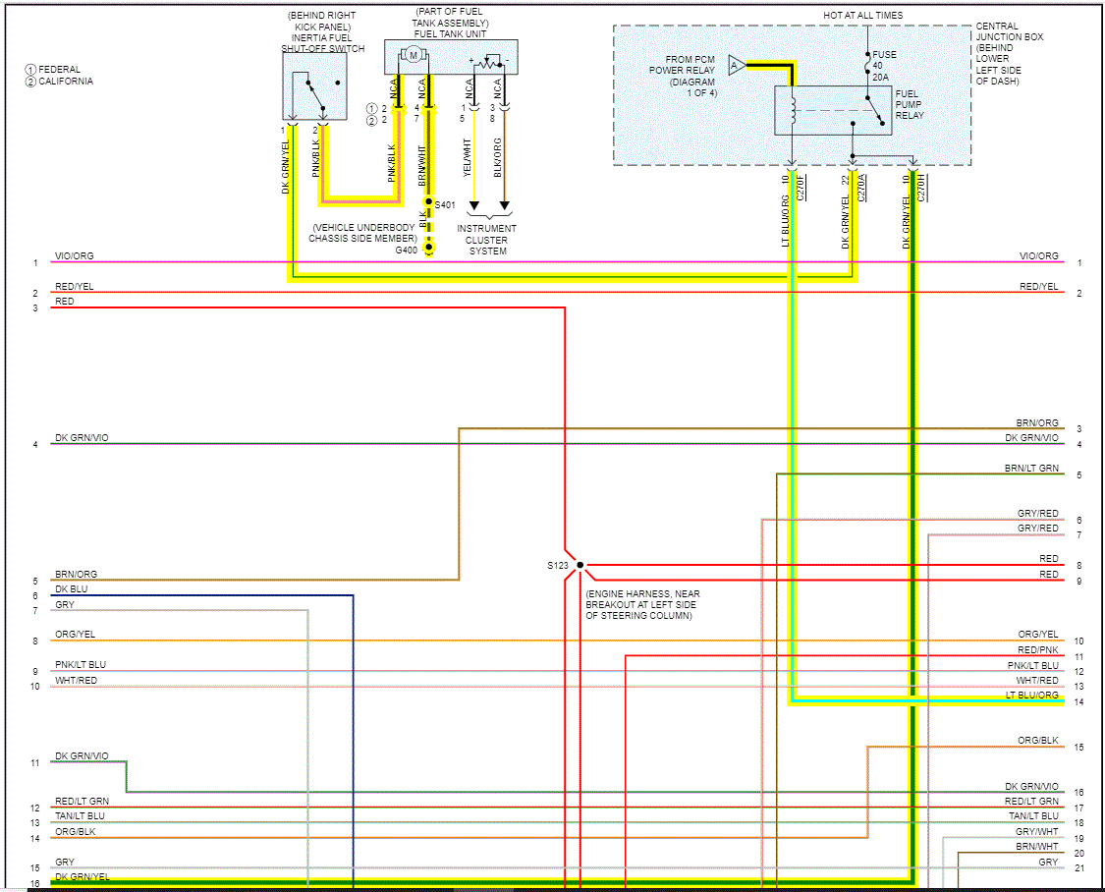This screenshot has height=892, width=1105.
Task: Select the G400 ground point
Action: [428, 248]
